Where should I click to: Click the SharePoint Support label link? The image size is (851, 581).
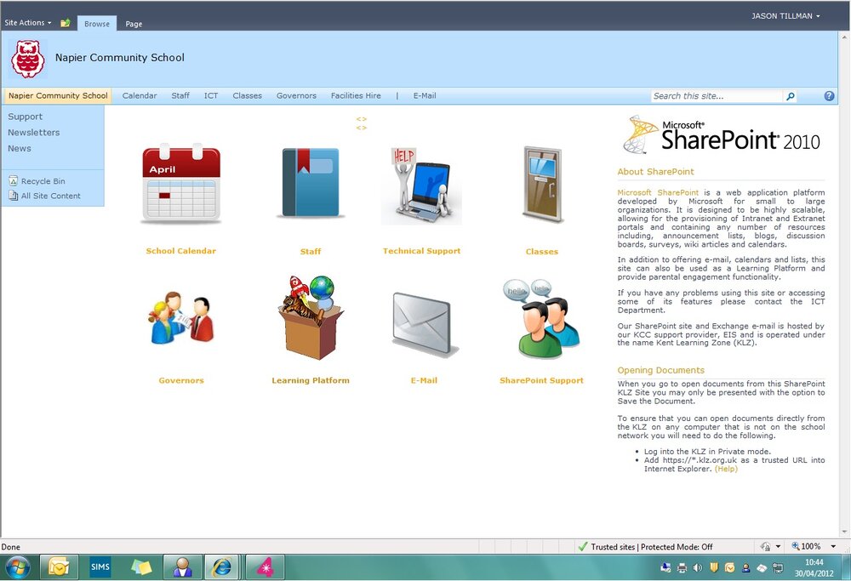(x=541, y=380)
